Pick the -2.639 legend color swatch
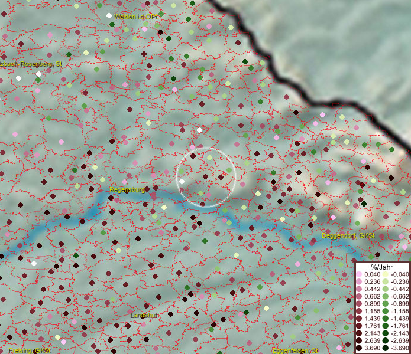The height and width of the screenshot is (354, 411). (386, 340)
